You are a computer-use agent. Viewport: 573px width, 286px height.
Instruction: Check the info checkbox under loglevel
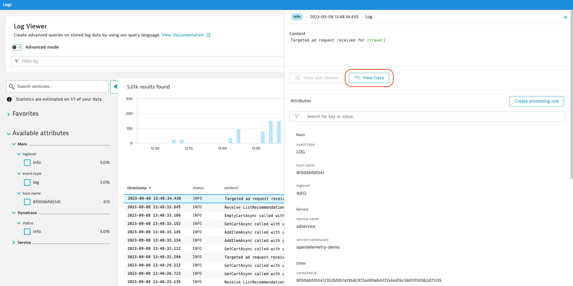(x=27, y=162)
